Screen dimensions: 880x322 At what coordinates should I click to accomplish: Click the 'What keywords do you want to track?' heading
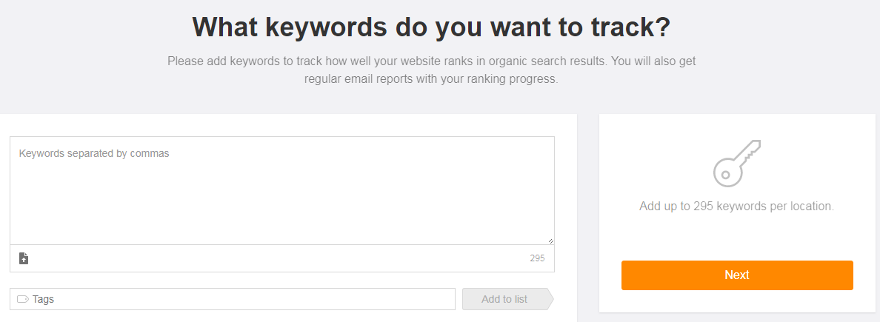tap(431, 27)
